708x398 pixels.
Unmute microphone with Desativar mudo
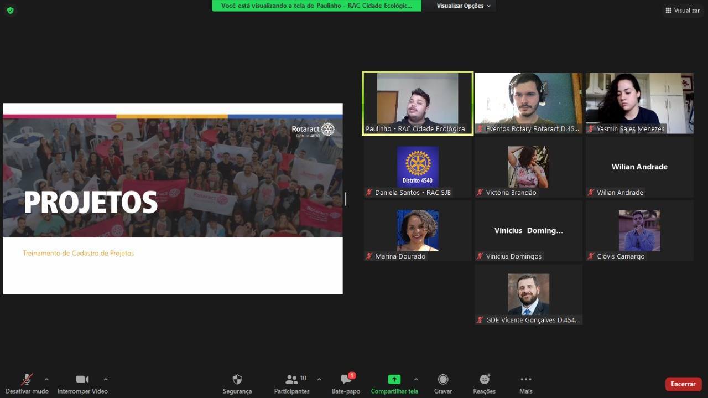pyautogui.click(x=27, y=384)
